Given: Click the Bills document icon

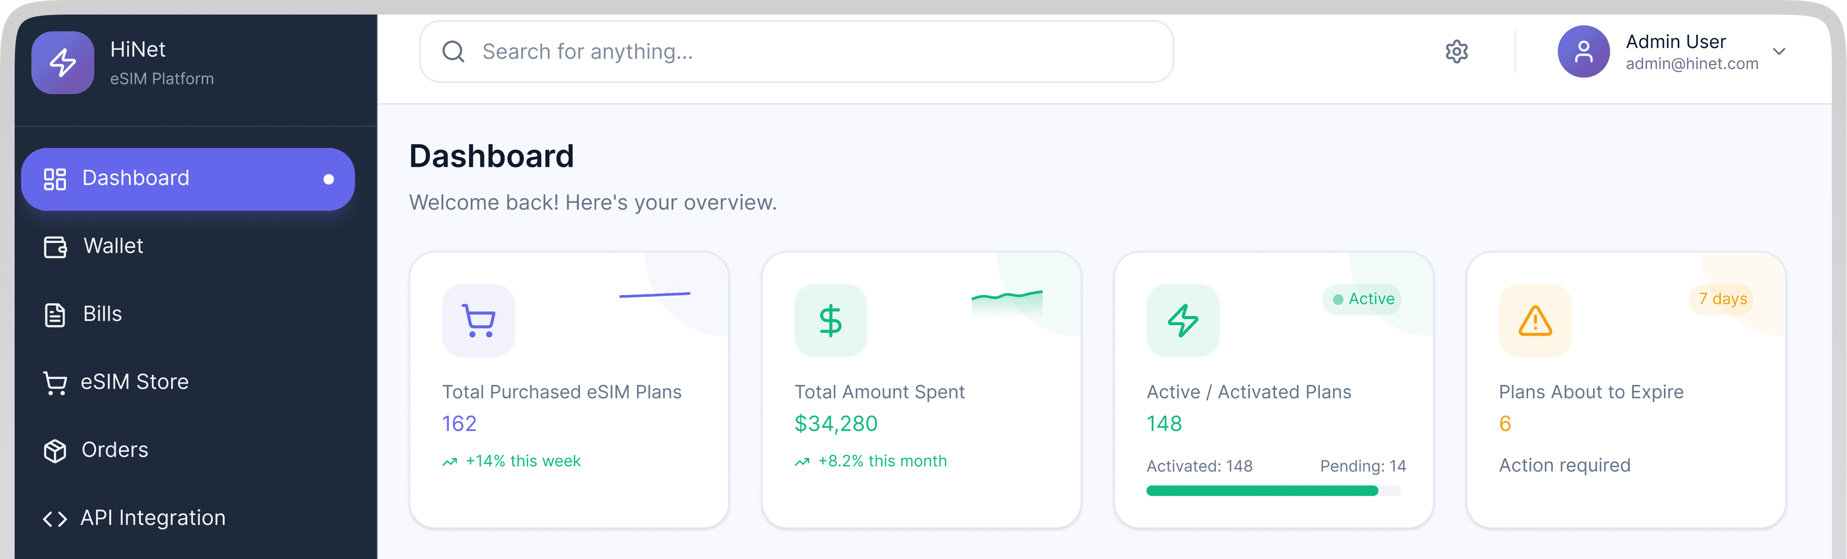Looking at the screenshot, I should (54, 314).
